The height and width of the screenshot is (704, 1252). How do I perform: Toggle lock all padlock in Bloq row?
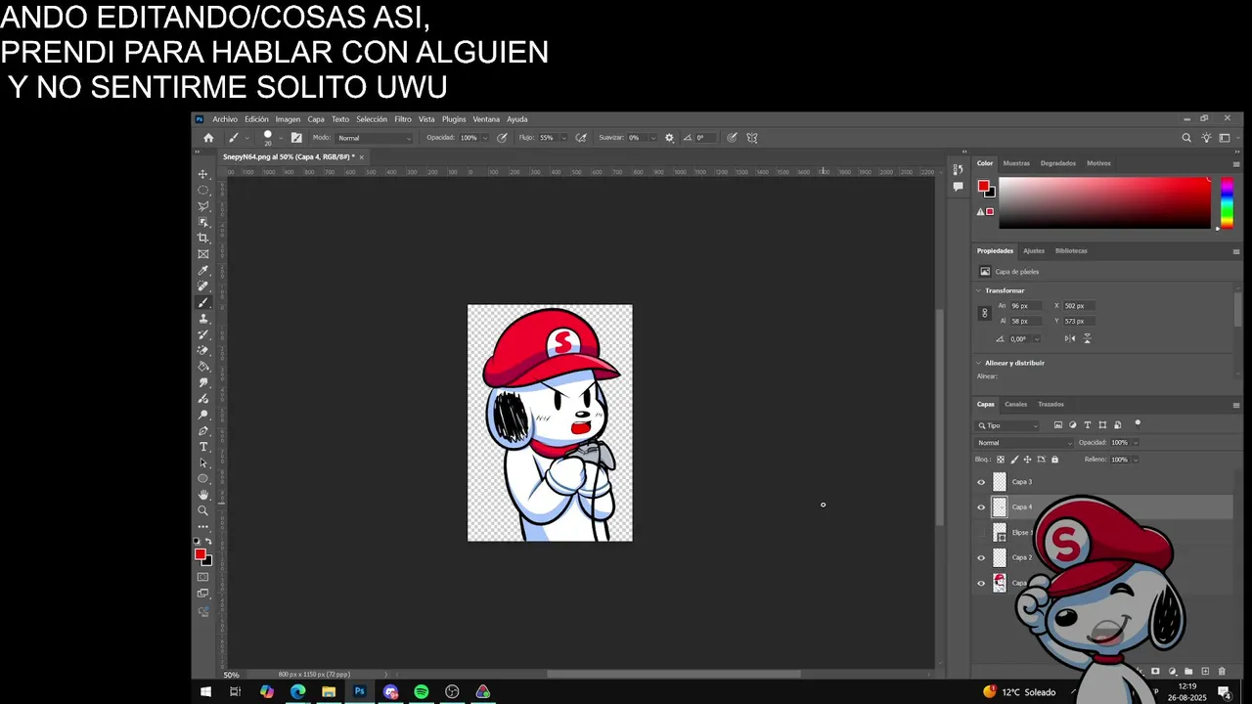coord(1054,460)
